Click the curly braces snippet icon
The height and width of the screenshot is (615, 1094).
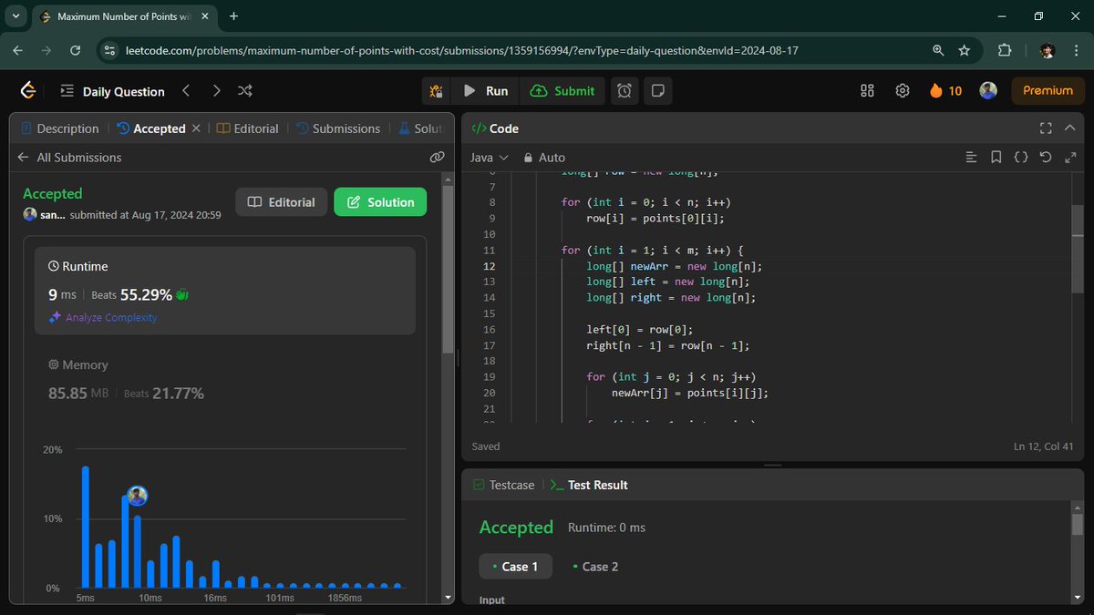pos(1021,158)
